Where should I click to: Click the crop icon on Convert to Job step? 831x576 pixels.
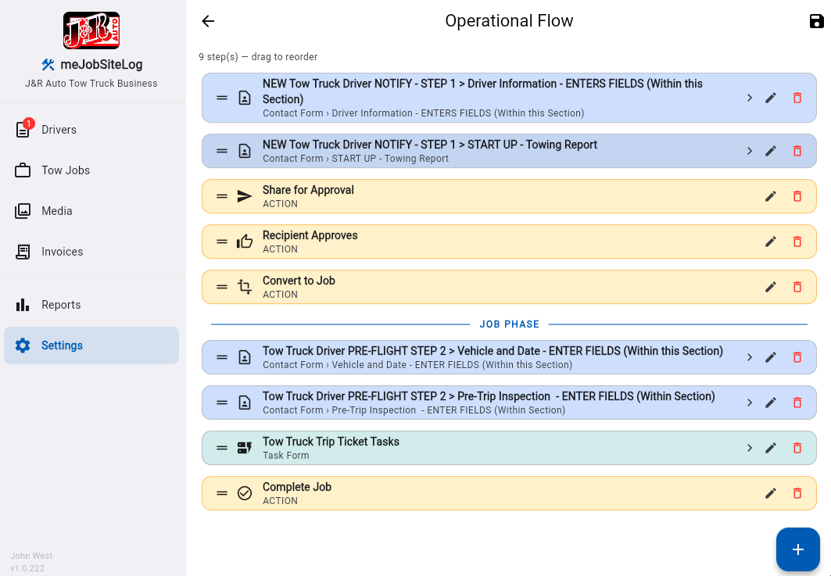[x=245, y=286]
